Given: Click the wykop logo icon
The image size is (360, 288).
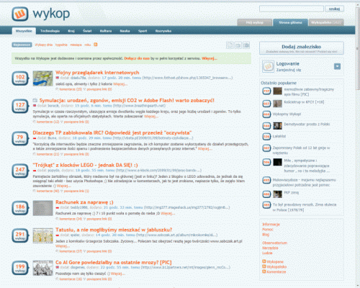Looking at the screenshot, I should 20,14.
